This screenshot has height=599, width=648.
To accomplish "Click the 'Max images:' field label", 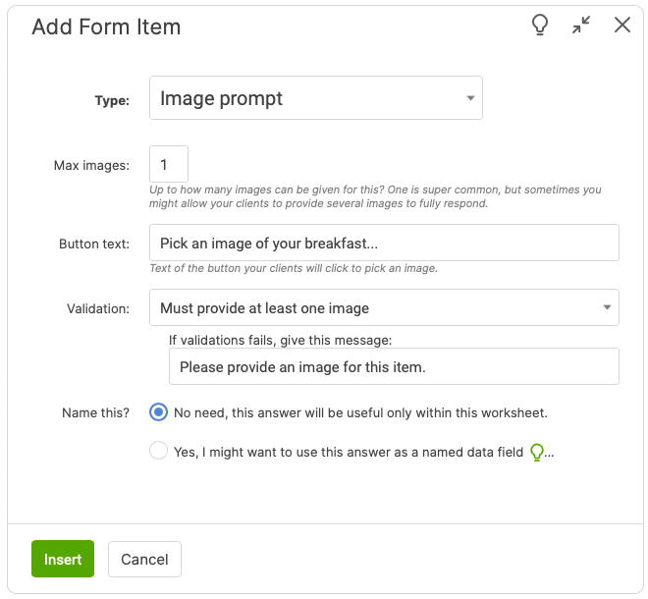I will [91, 165].
